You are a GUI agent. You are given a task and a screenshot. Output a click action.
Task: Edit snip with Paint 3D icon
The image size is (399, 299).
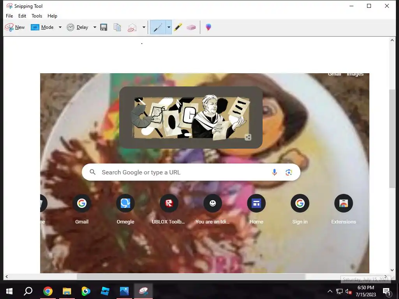point(208,27)
